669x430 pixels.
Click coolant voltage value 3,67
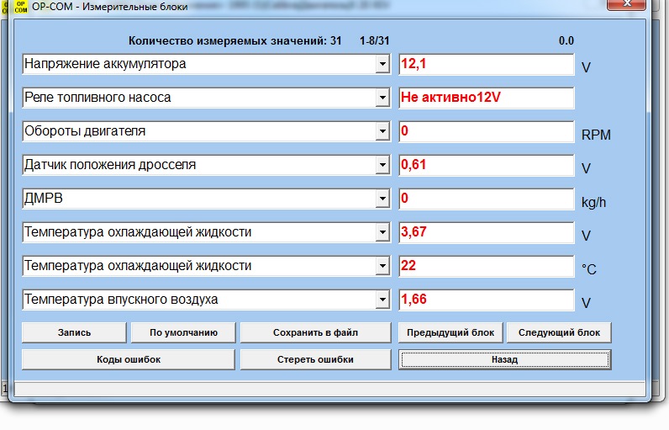pos(487,232)
